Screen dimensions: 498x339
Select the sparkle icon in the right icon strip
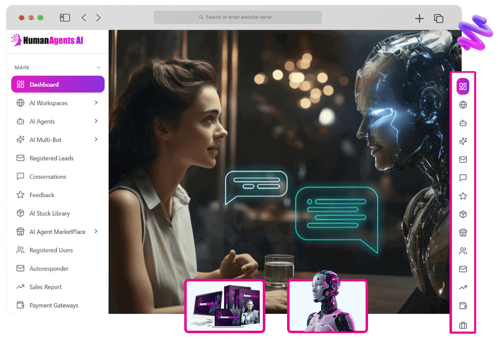pyautogui.click(x=463, y=141)
